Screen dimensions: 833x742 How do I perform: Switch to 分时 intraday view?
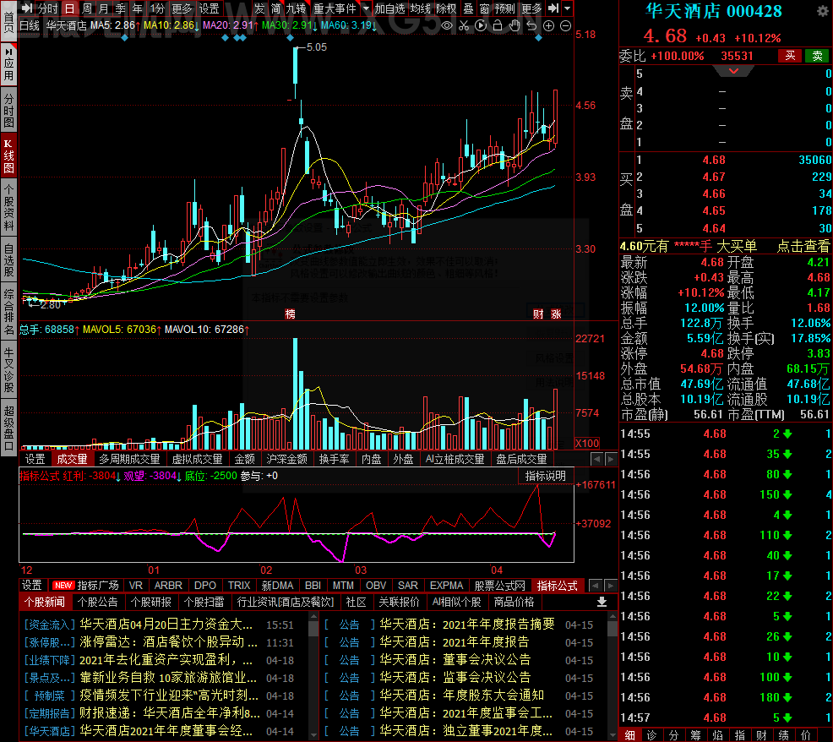coord(48,8)
